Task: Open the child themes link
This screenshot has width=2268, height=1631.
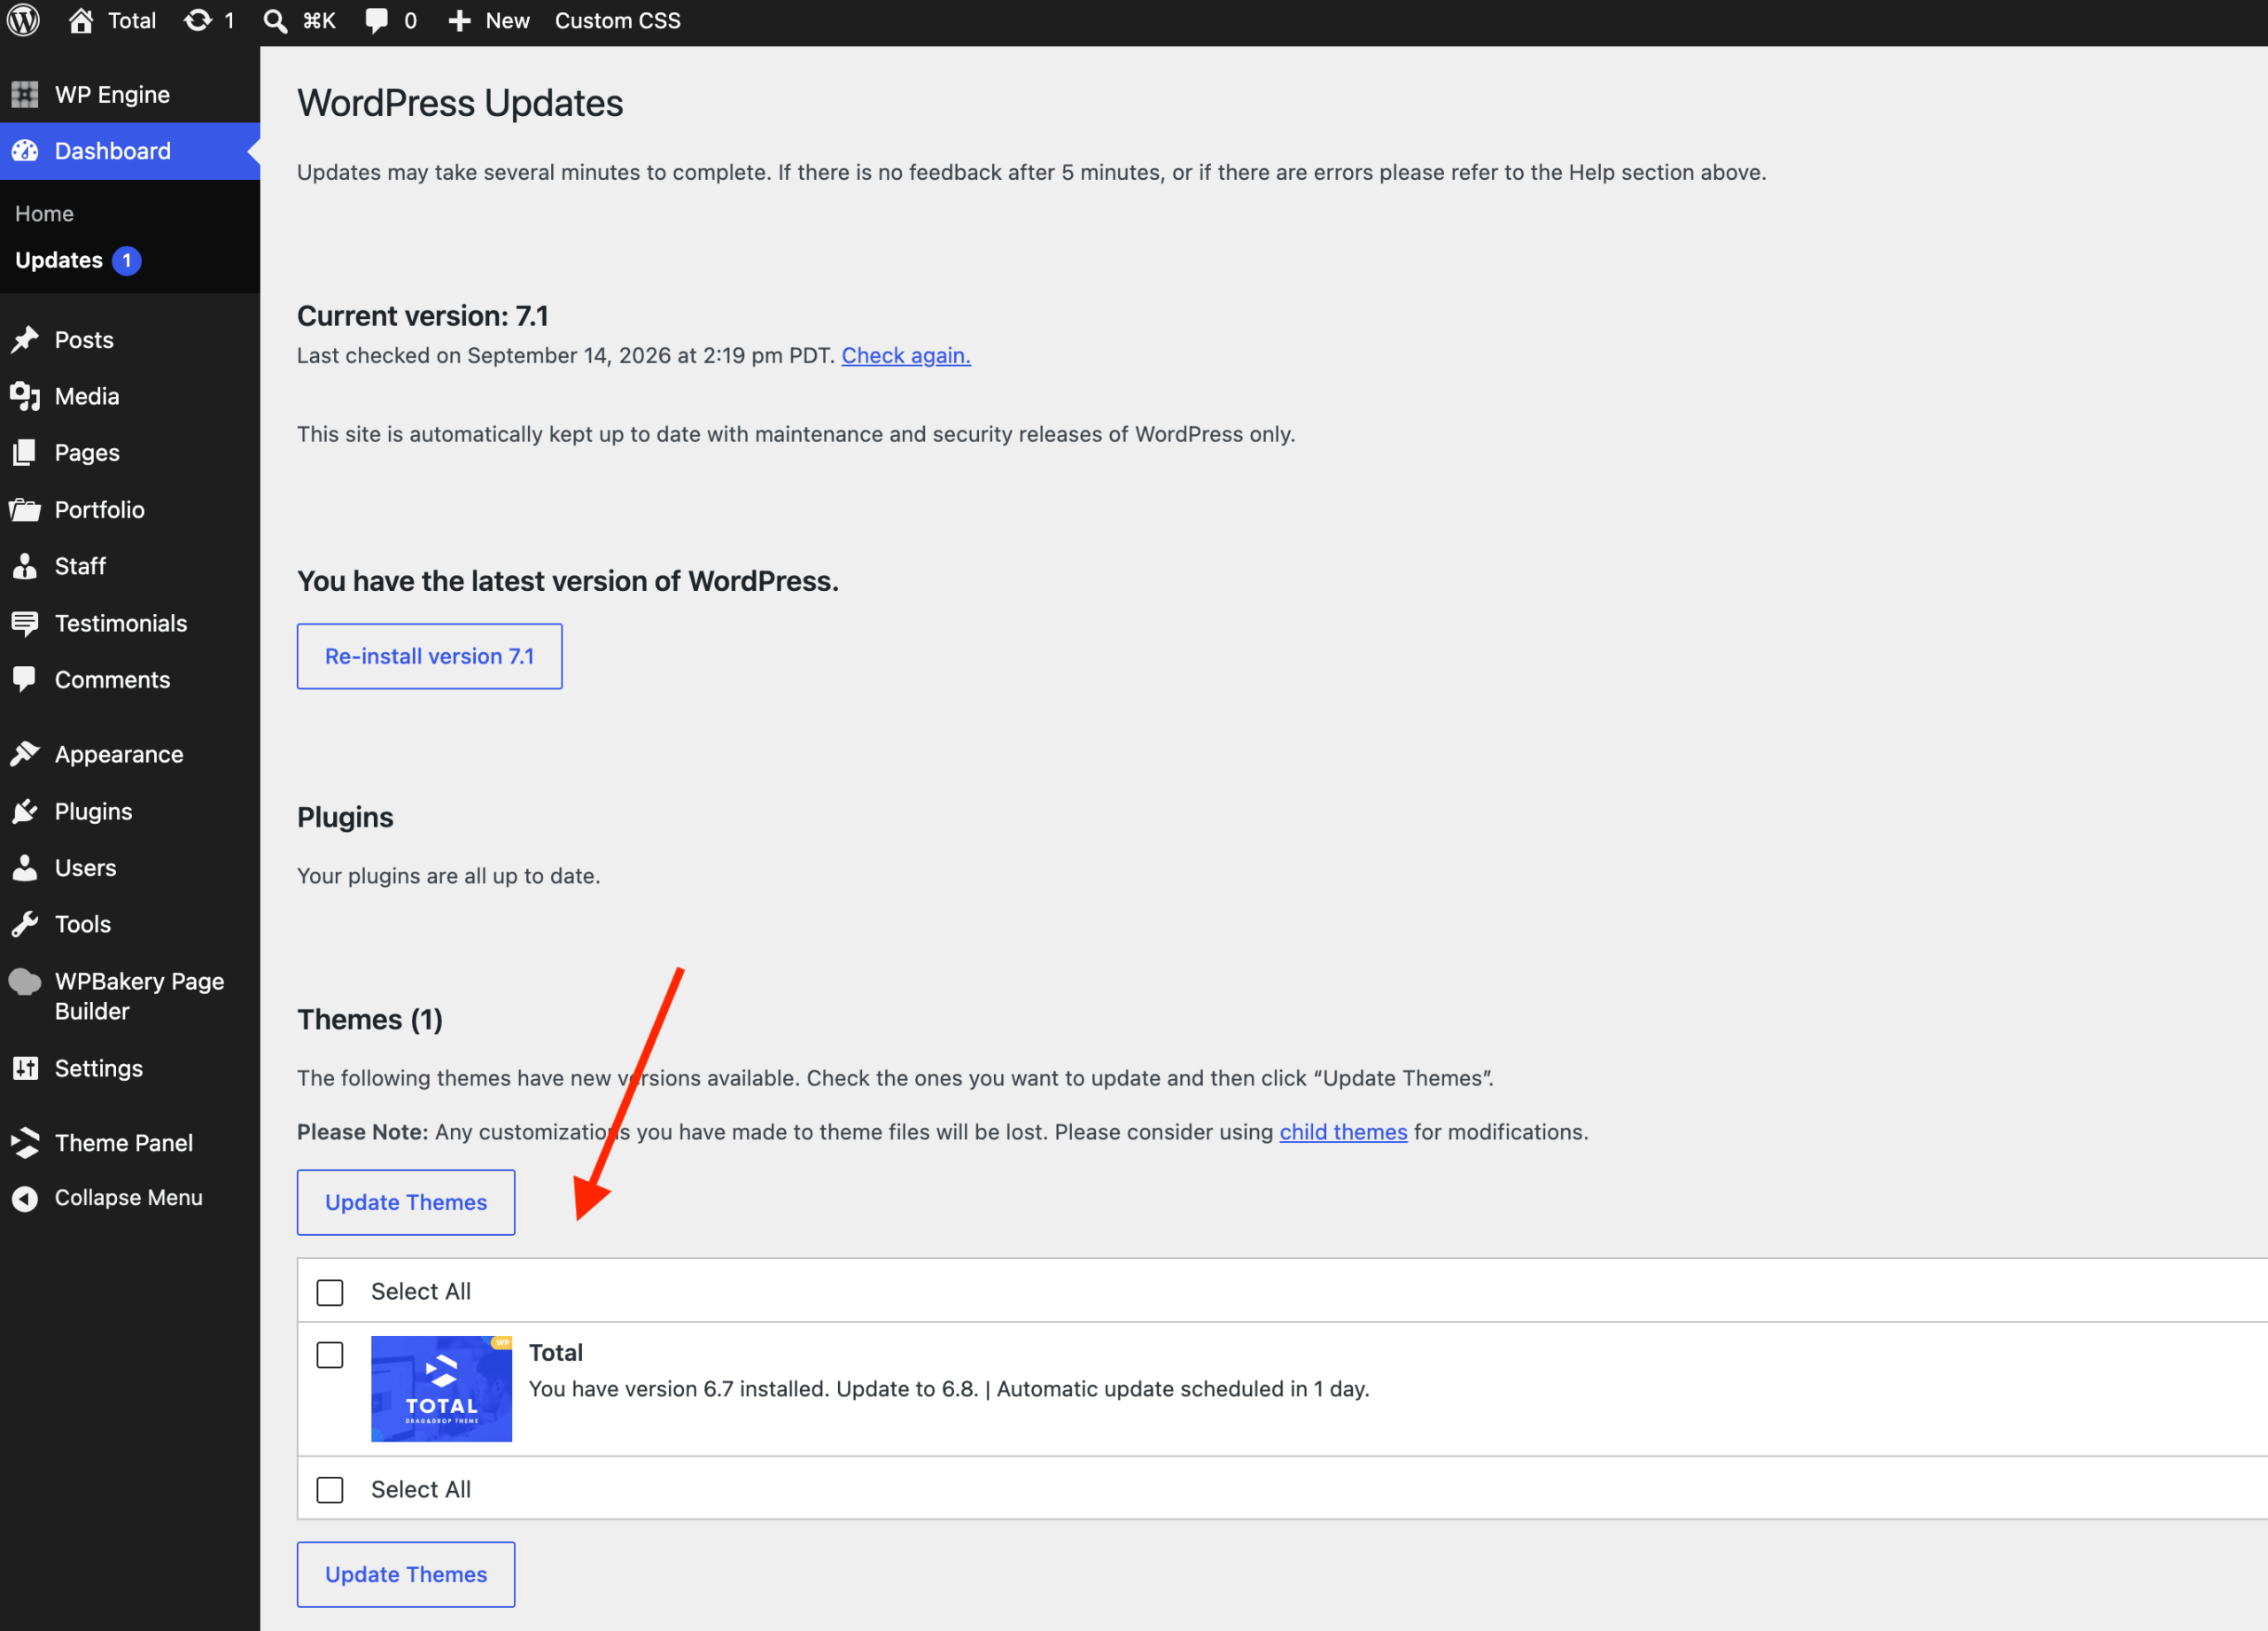Action: pyautogui.click(x=1343, y=1132)
